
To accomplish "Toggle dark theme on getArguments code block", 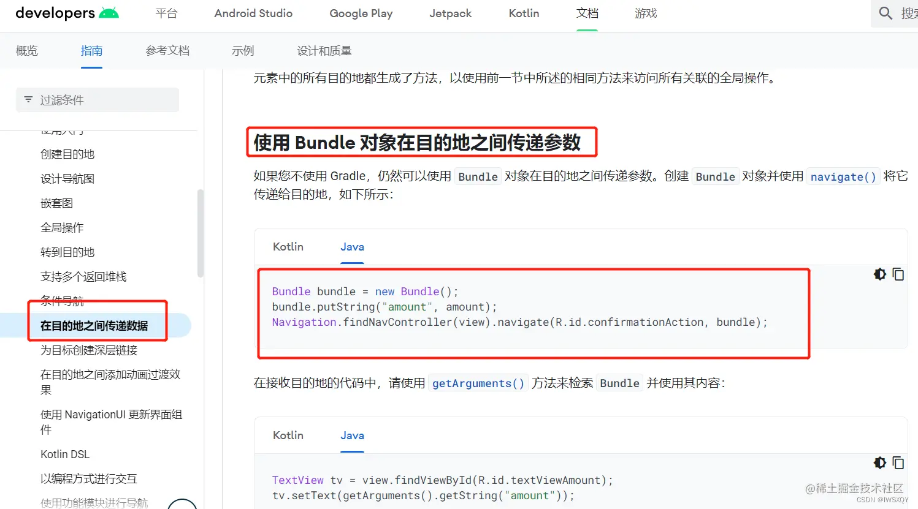I will (x=880, y=463).
